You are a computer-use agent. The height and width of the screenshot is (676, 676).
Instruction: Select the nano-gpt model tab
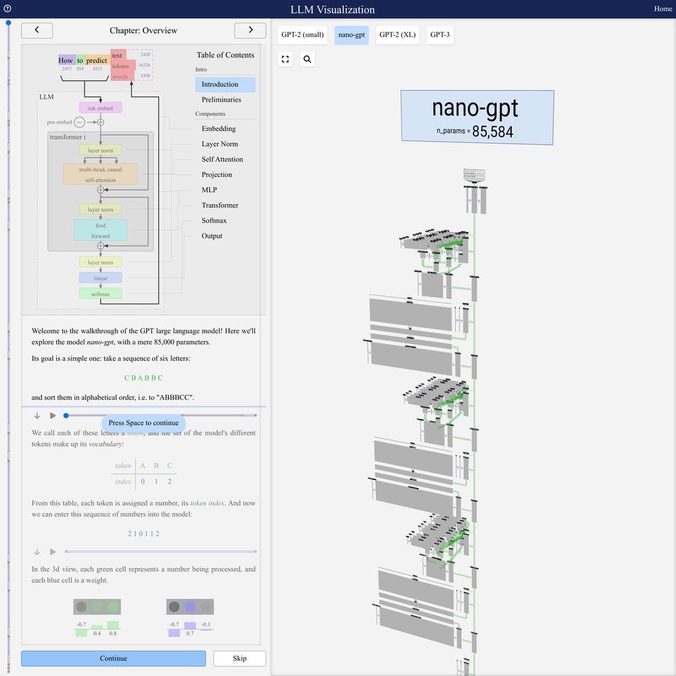[x=352, y=35]
